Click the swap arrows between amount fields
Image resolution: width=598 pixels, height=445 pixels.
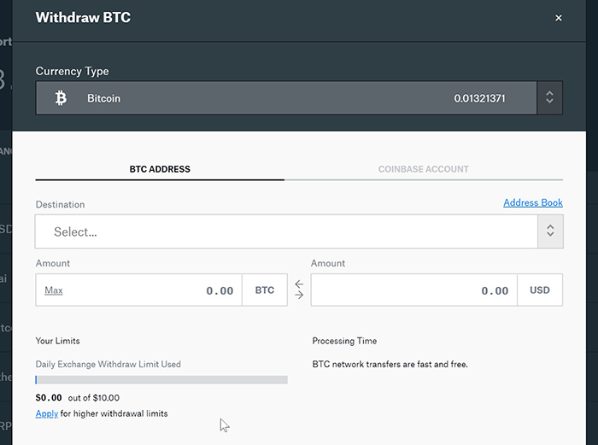pyautogui.click(x=299, y=290)
